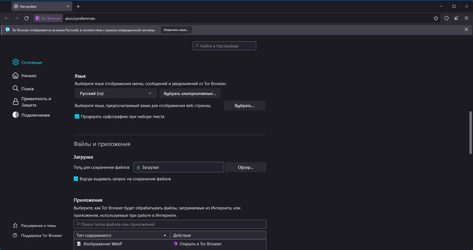
Task: Click Обзор… to choose download folder
Action: point(246,167)
